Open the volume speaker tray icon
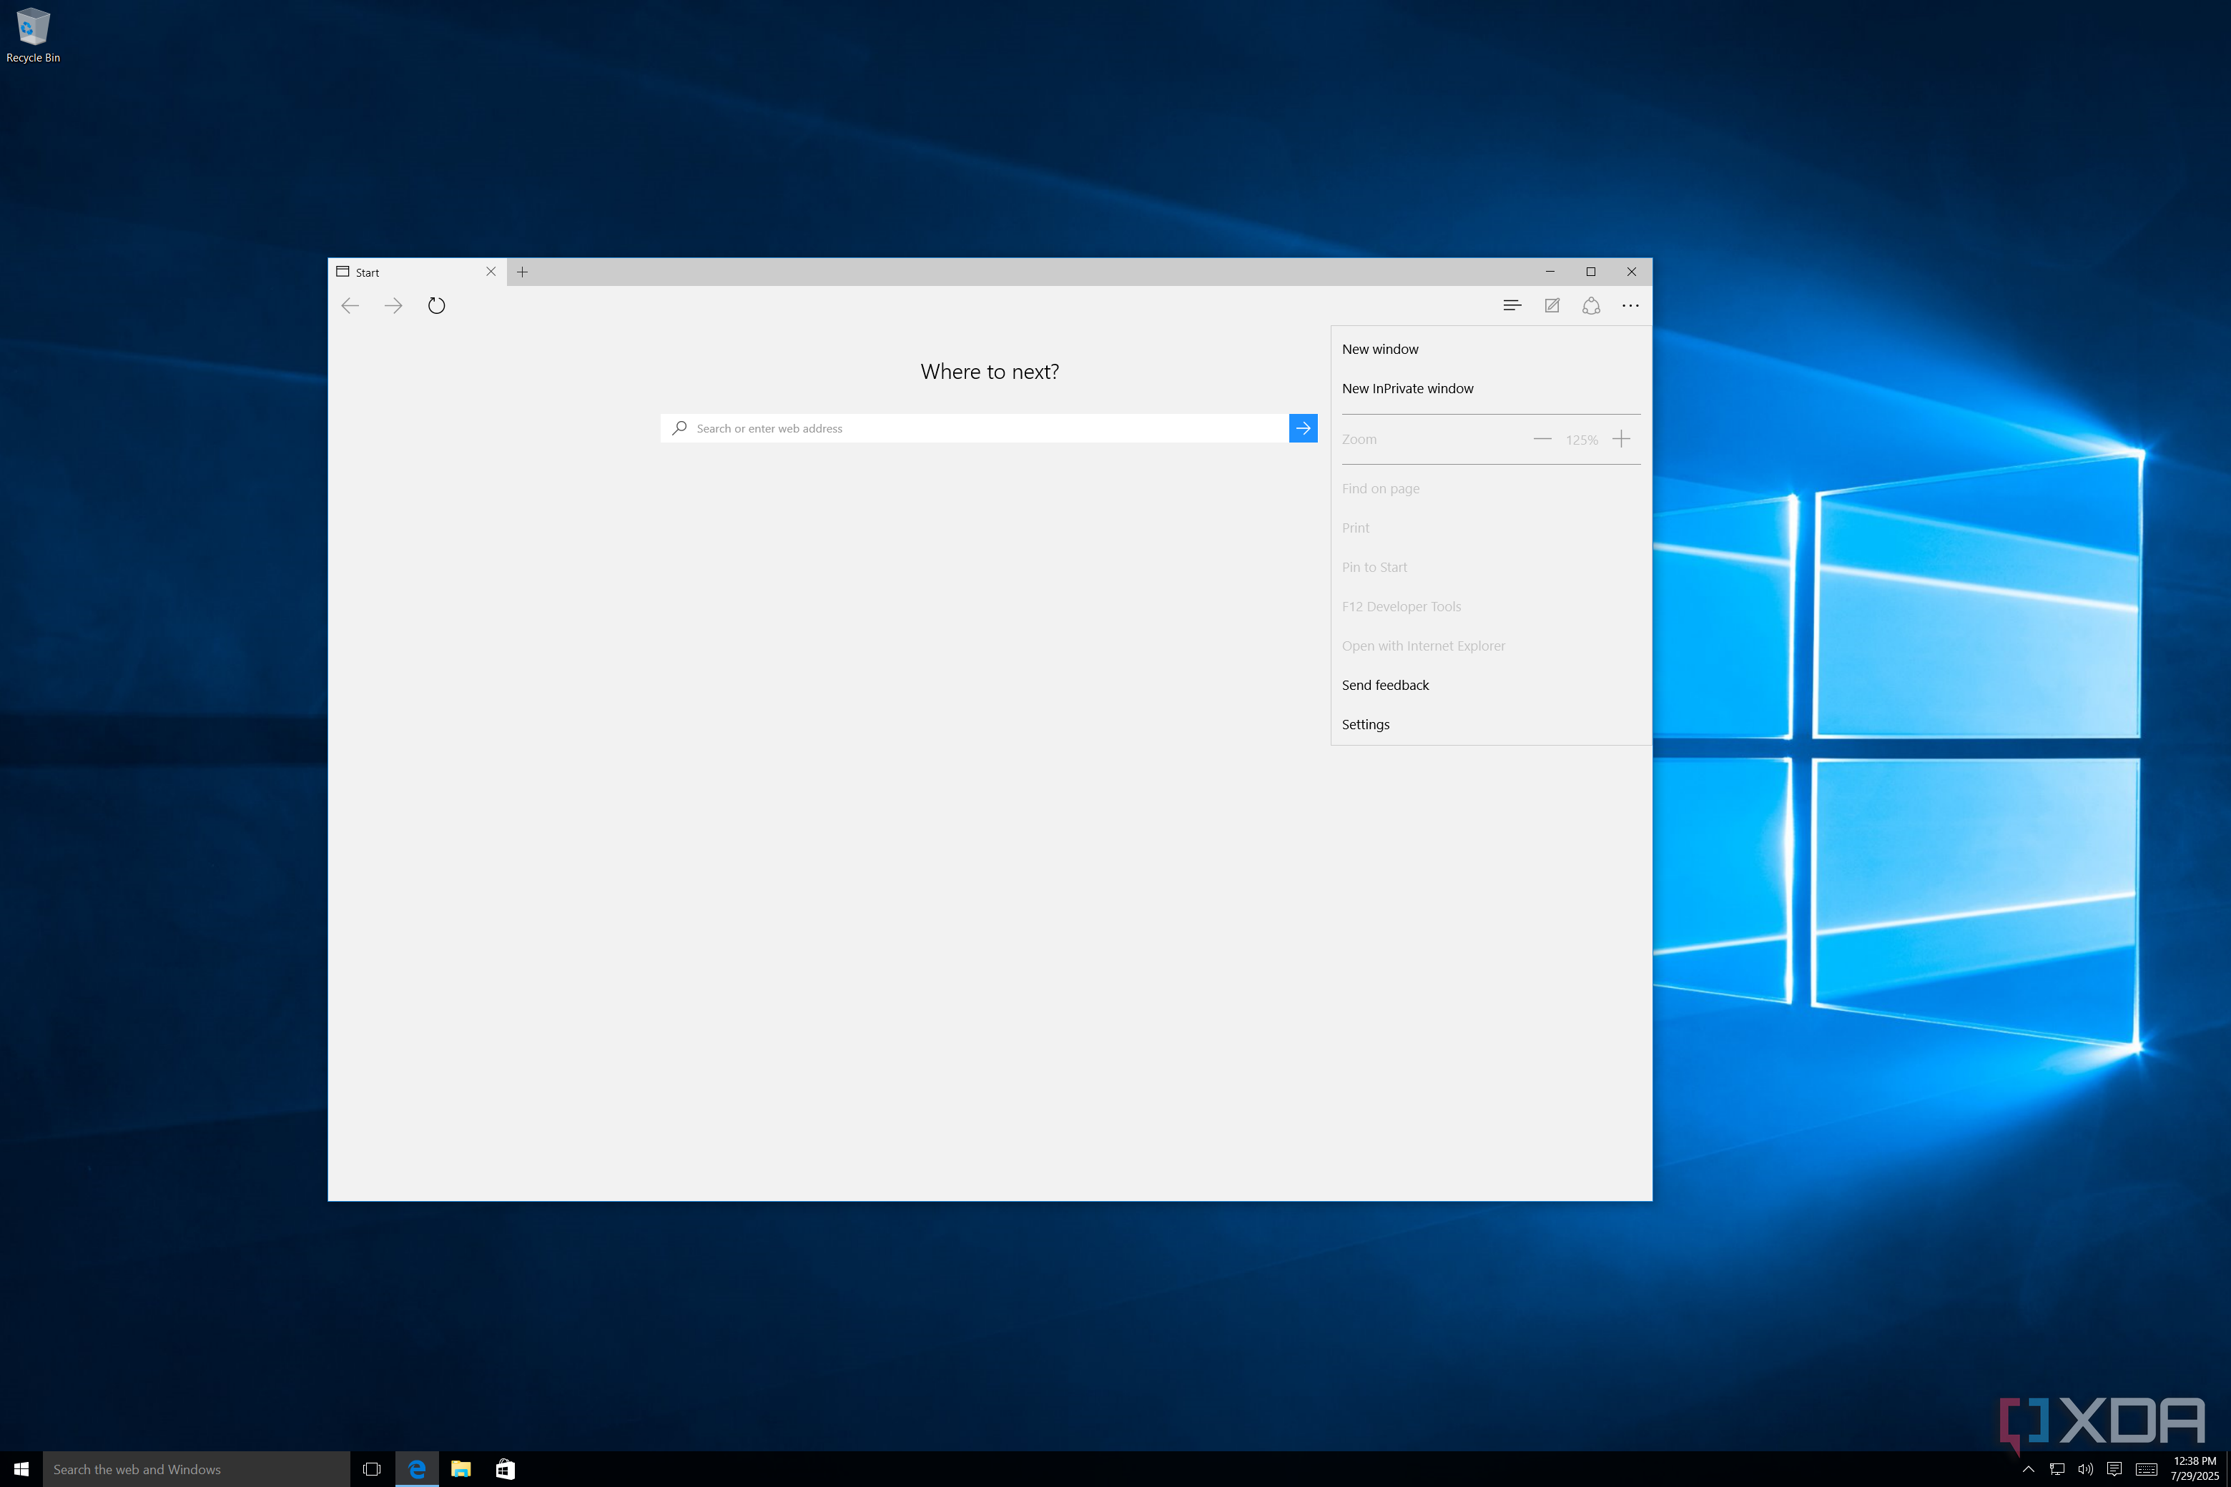Image resolution: width=2231 pixels, height=1487 pixels. click(x=2085, y=1470)
